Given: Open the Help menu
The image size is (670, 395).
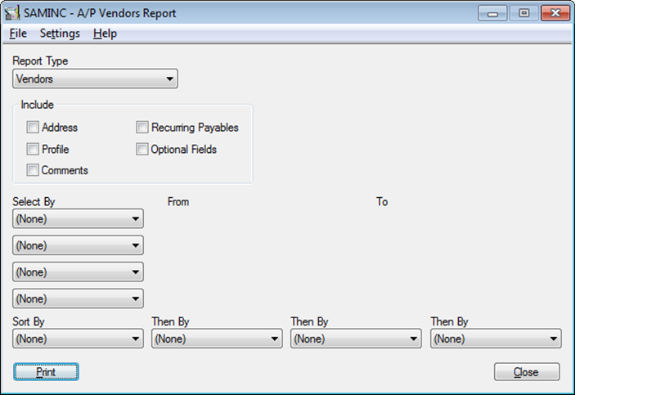Looking at the screenshot, I should click(x=105, y=34).
